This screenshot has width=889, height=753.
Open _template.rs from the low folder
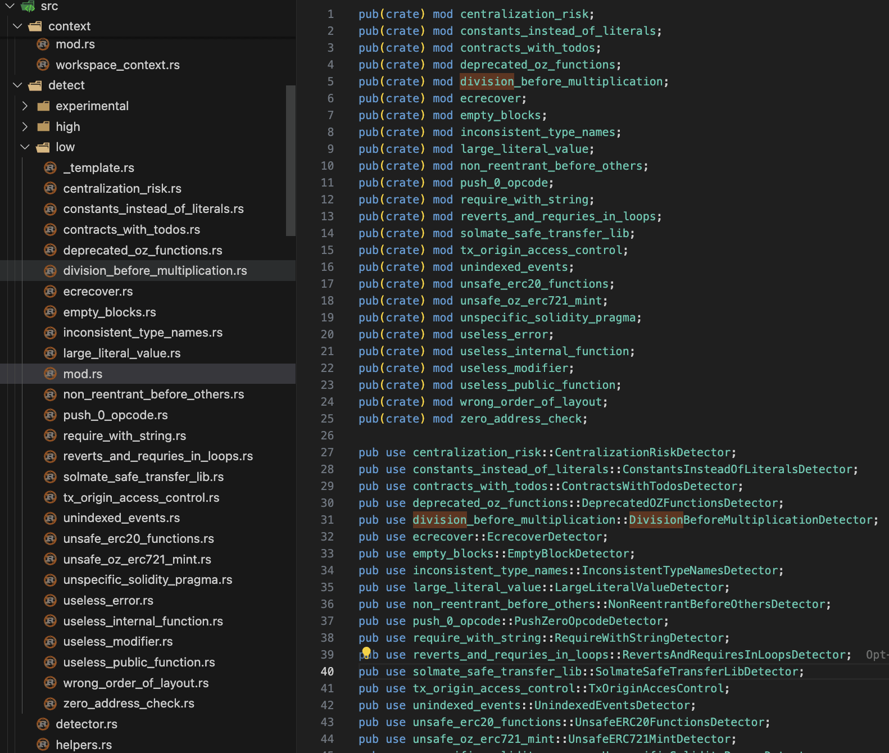(x=98, y=168)
